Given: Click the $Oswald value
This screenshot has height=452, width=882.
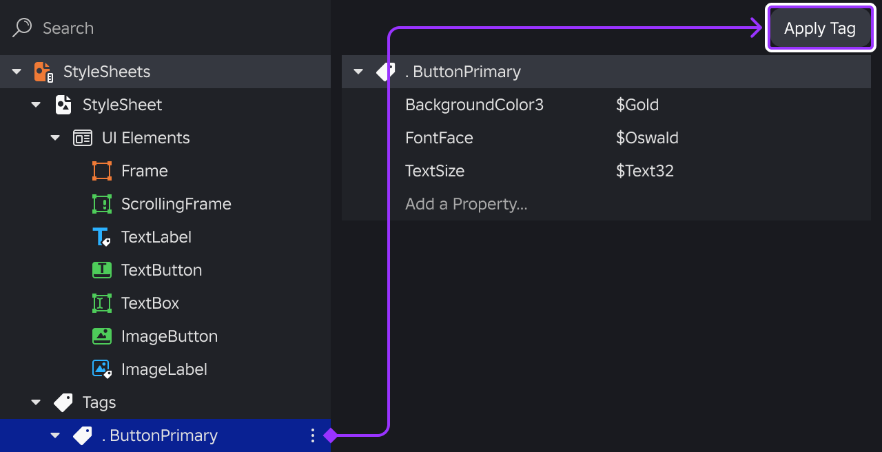Looking at the screenshot, I should [x=647, y=138].
